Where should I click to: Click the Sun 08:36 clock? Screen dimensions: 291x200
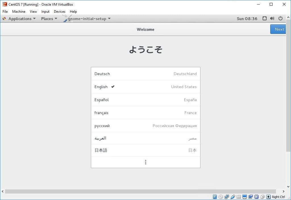247,19
